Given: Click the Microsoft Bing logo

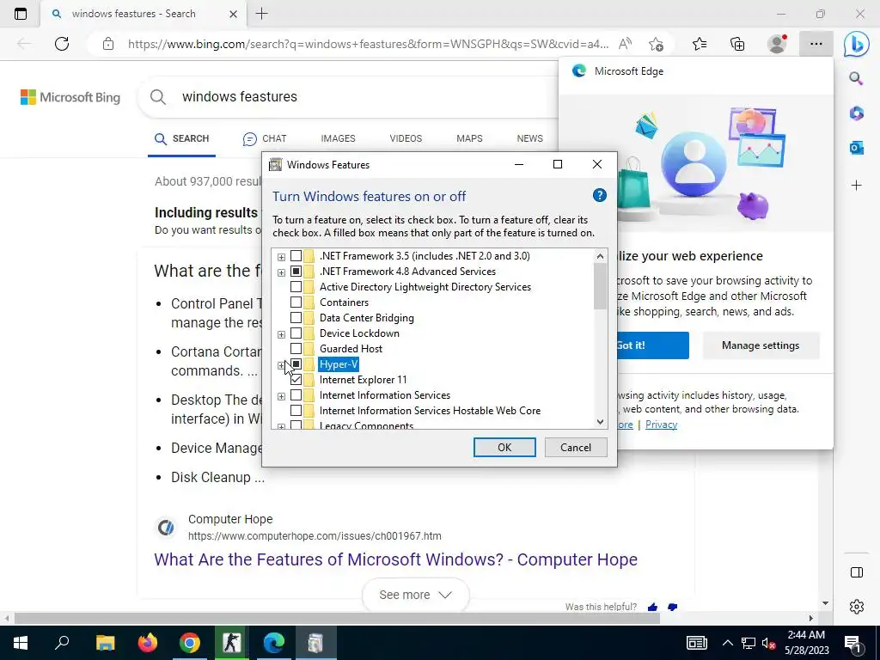Looking at the screenshot, I should [x=70, y=97].
